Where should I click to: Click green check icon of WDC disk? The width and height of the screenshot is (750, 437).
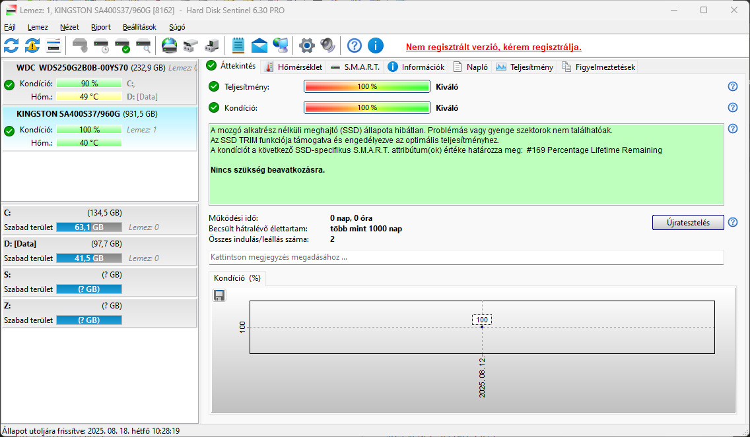tap(9, 85)
